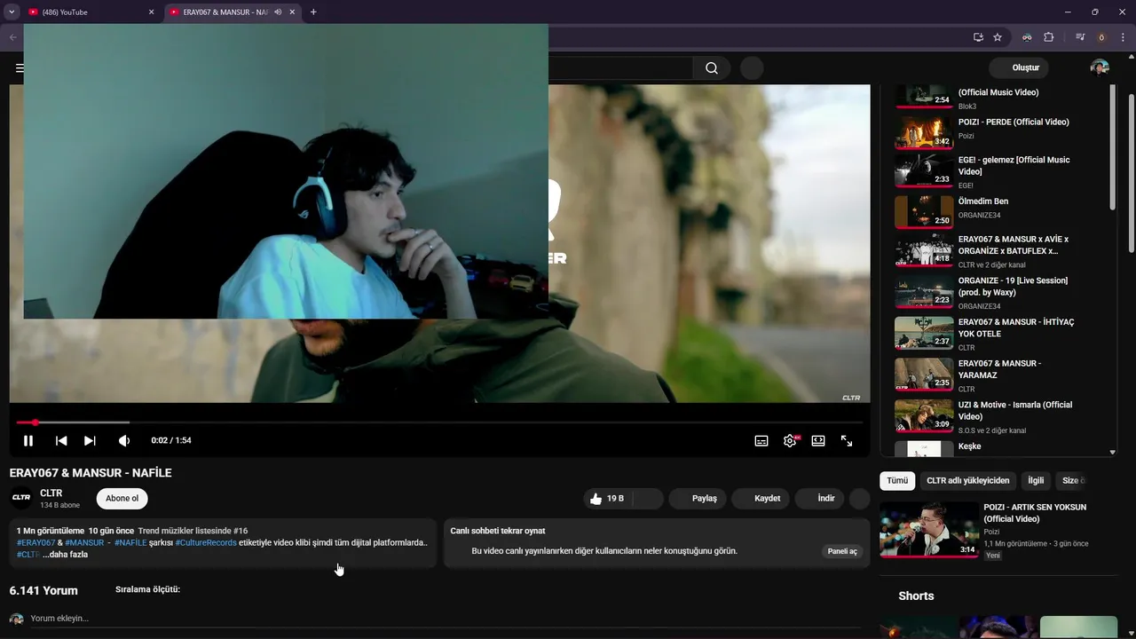Open ERAY067 & MANSUR - YARAMAZ thumbnail
1136x639 pixels.
tap(924, 374)
